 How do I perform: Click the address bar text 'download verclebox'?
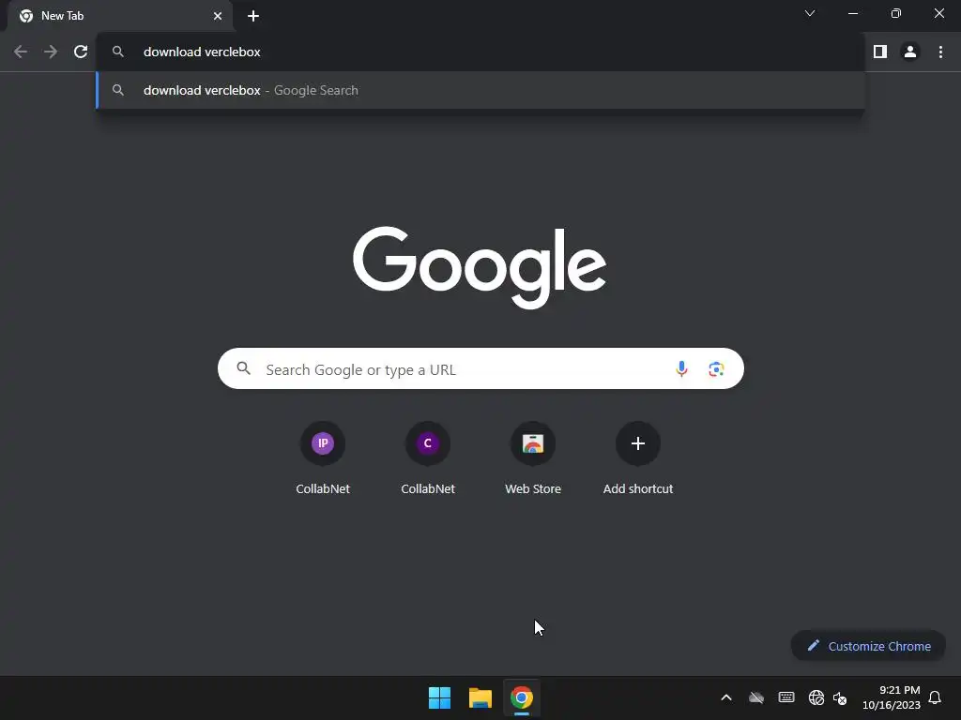click(x=202, y=52)
